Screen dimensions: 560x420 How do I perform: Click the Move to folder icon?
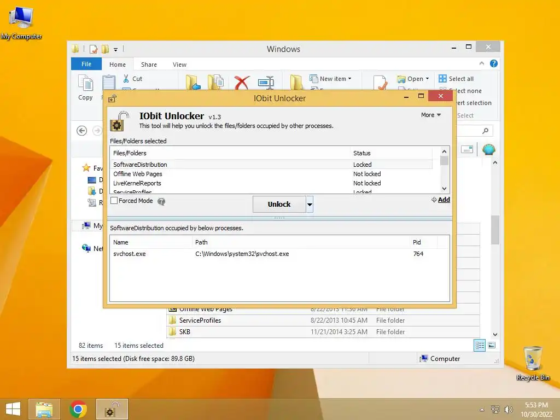click(193, 83)
